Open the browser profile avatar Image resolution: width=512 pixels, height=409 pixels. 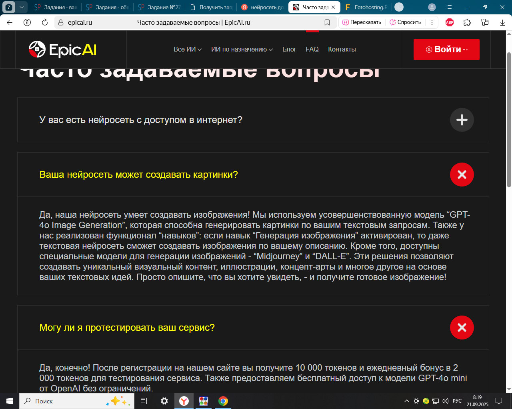(432, 7)
